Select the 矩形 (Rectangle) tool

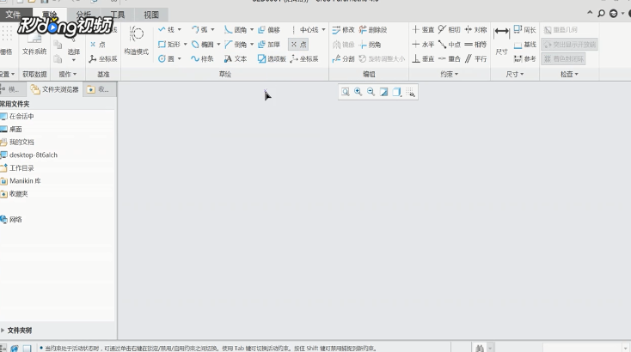169,44
